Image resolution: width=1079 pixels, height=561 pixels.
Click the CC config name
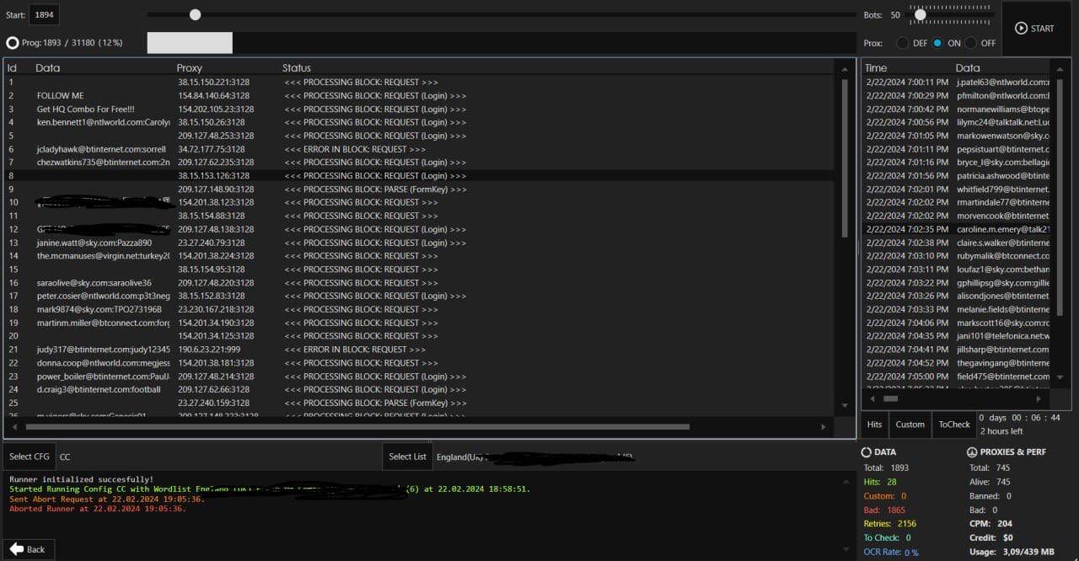[x=65, y=457]
